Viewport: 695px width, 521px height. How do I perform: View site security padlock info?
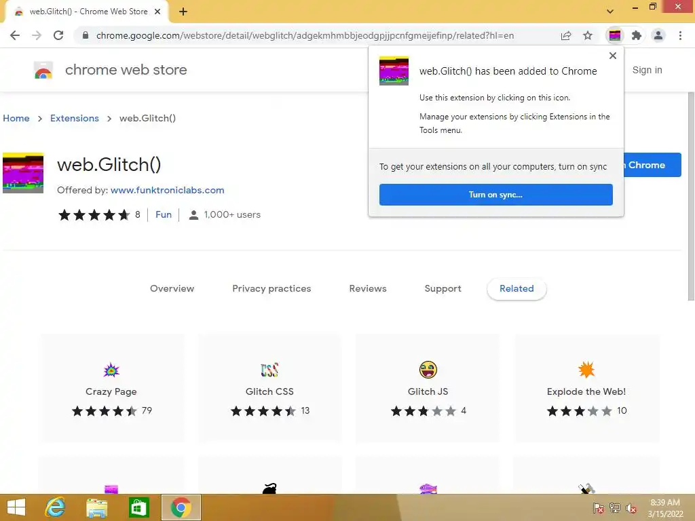tap(85, 35)
